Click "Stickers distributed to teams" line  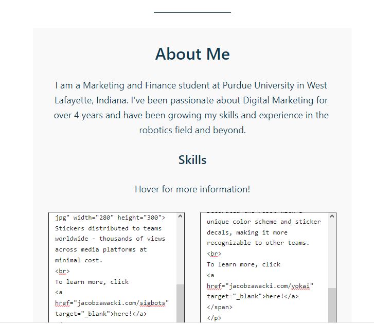[x=108, y=228]
